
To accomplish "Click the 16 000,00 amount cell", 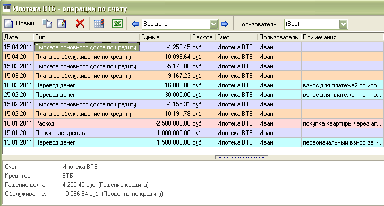I will click(166, 85).
